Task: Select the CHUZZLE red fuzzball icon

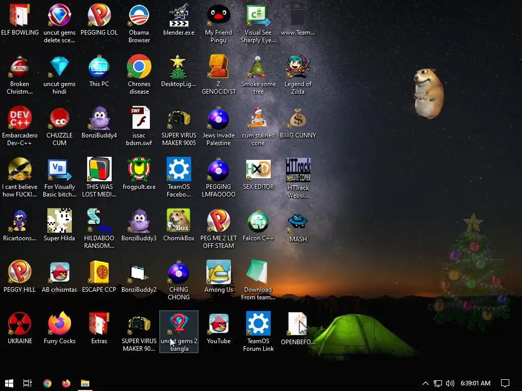Action: tap(59, 118)
